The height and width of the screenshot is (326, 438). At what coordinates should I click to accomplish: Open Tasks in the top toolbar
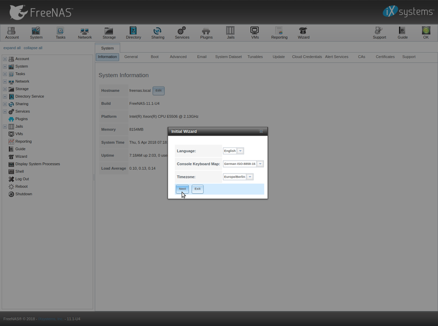(x=60, y=33)
